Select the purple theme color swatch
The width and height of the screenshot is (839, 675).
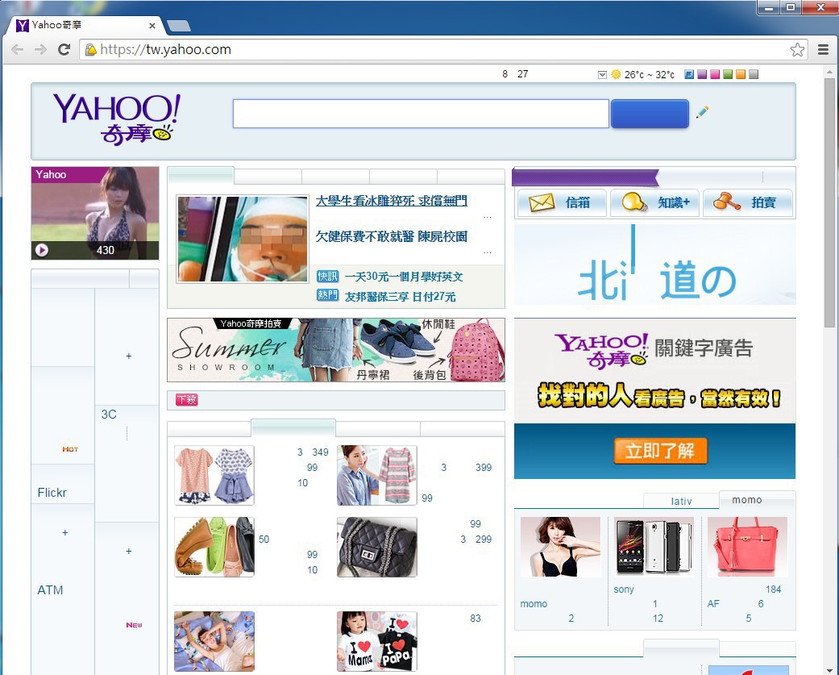point(702,74)
